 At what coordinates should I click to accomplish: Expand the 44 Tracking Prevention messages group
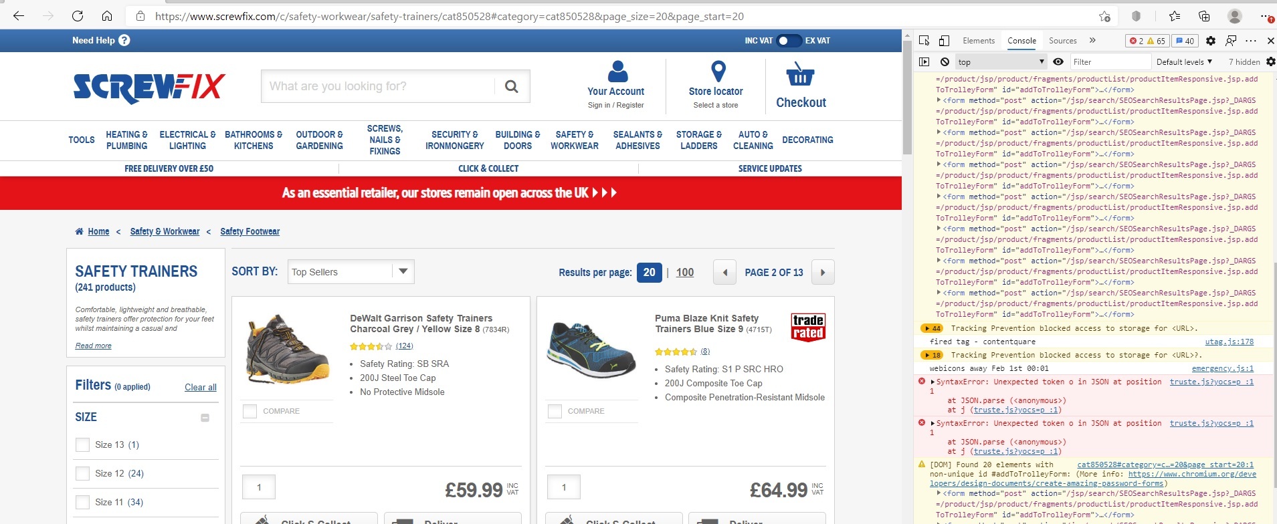click(932, 328)
